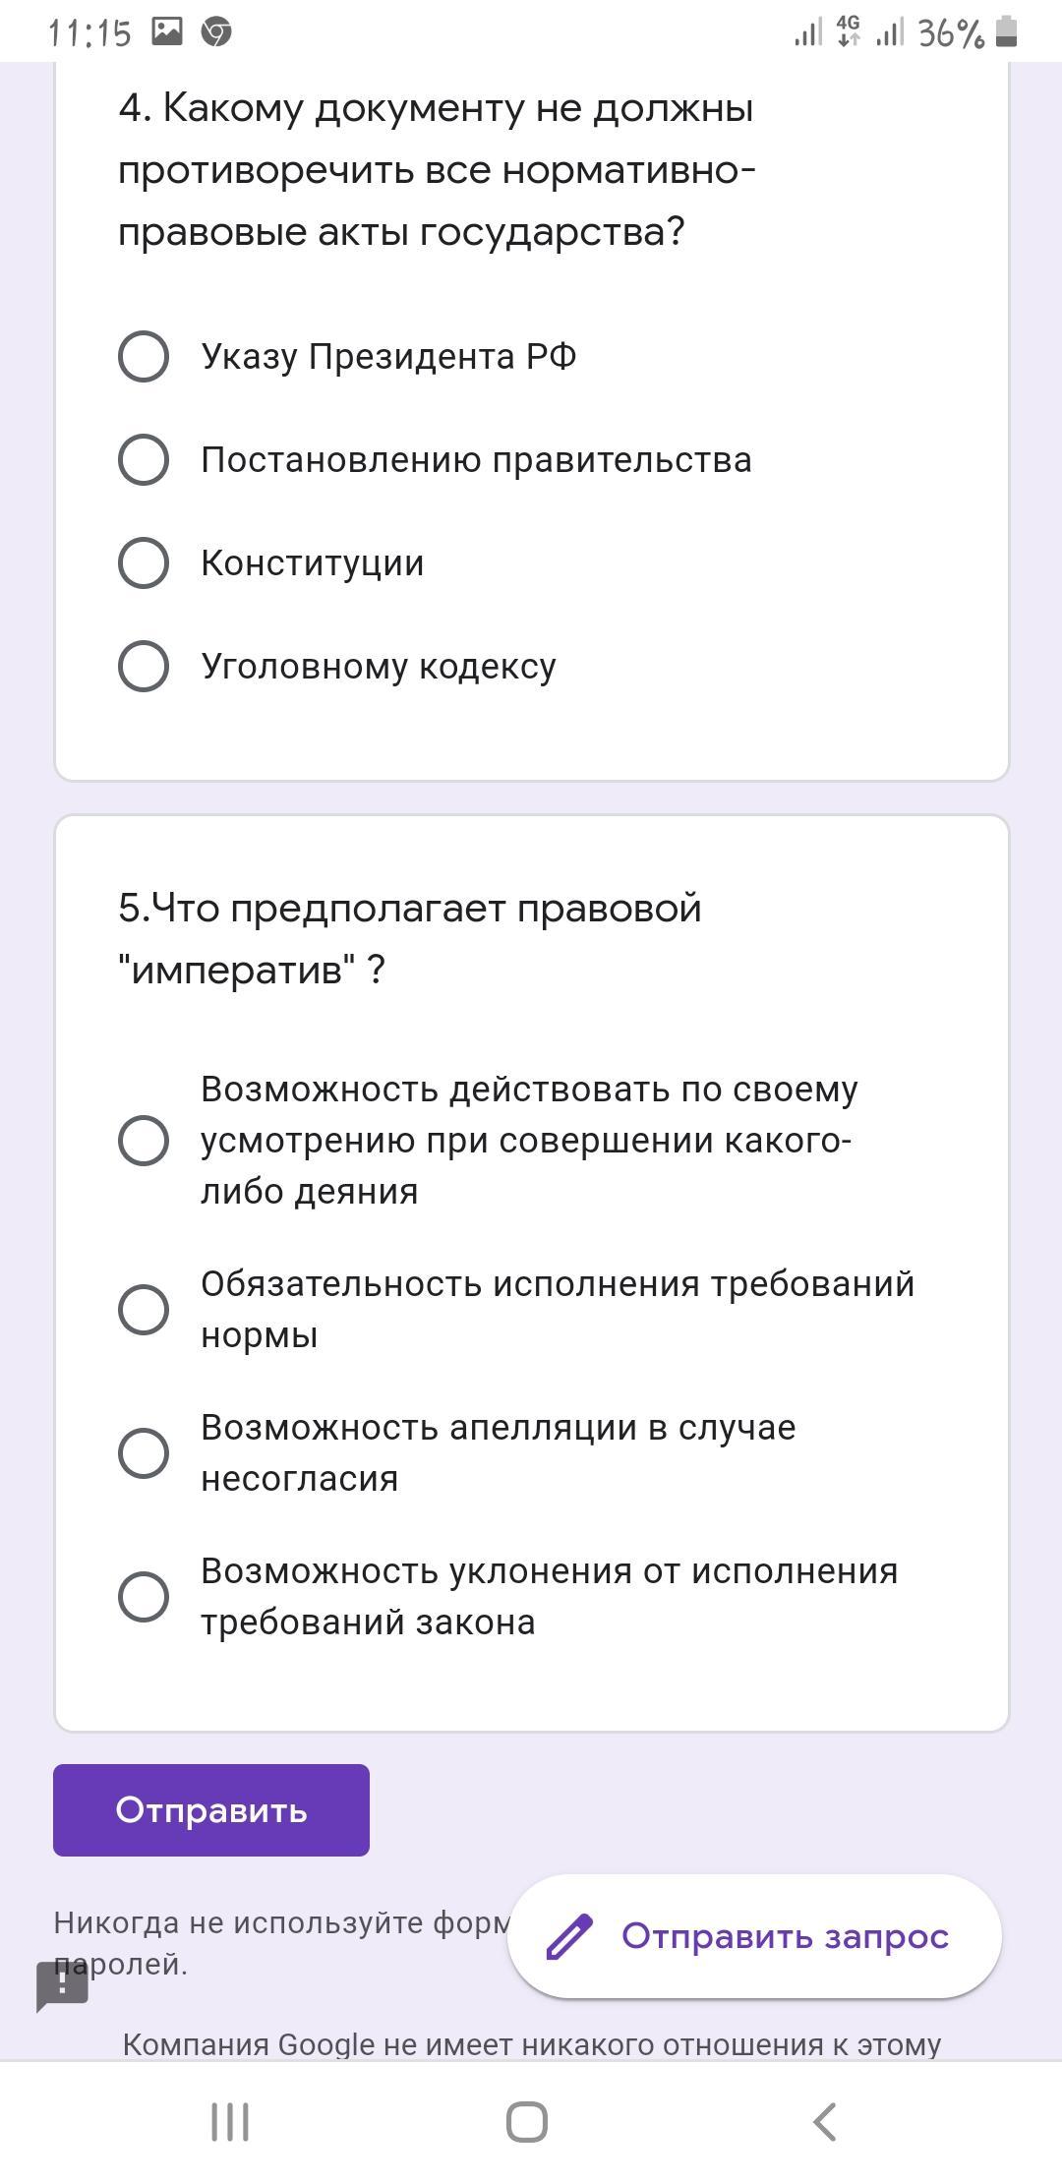Choose the Конституции radio button

point(144,562)
